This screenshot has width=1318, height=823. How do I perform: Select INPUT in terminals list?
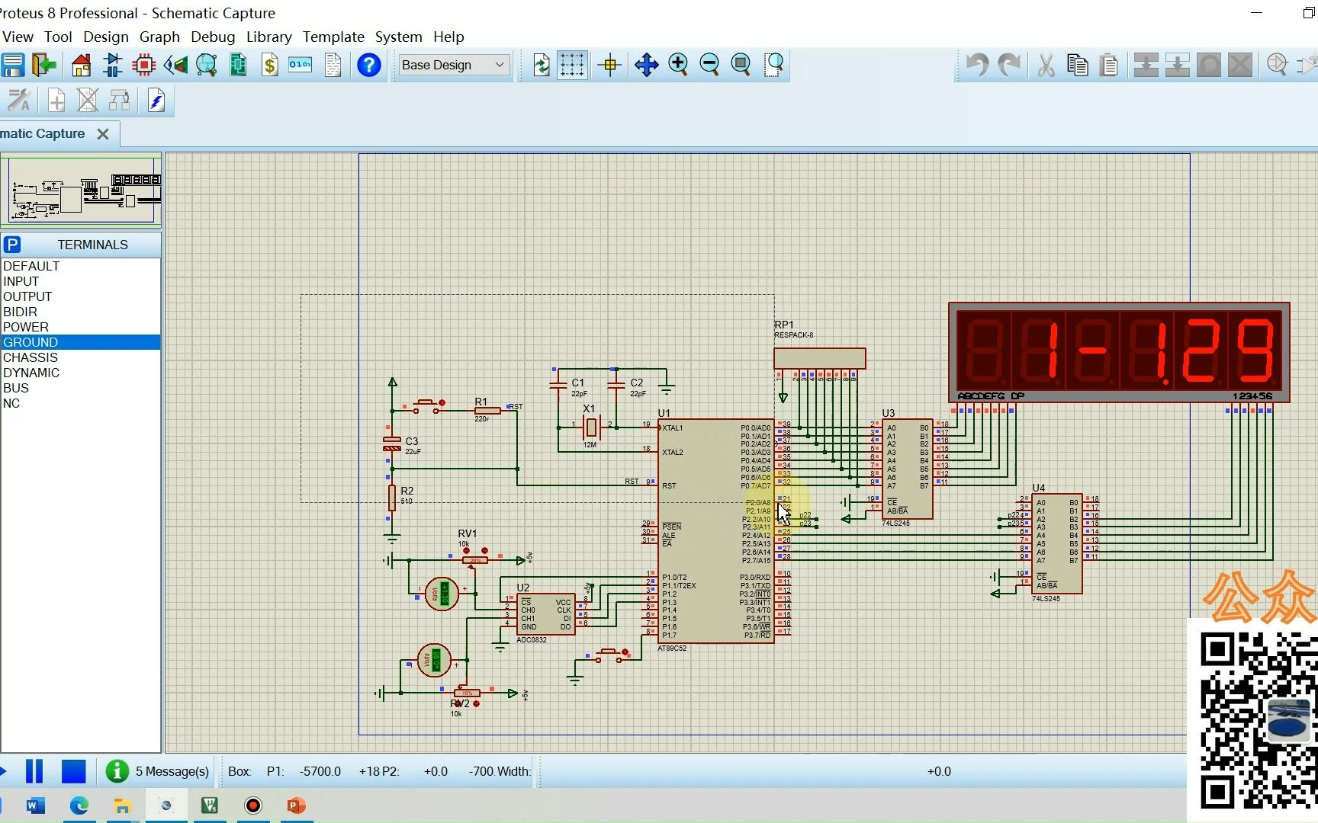pyautogui.click(x=81, y=281)
